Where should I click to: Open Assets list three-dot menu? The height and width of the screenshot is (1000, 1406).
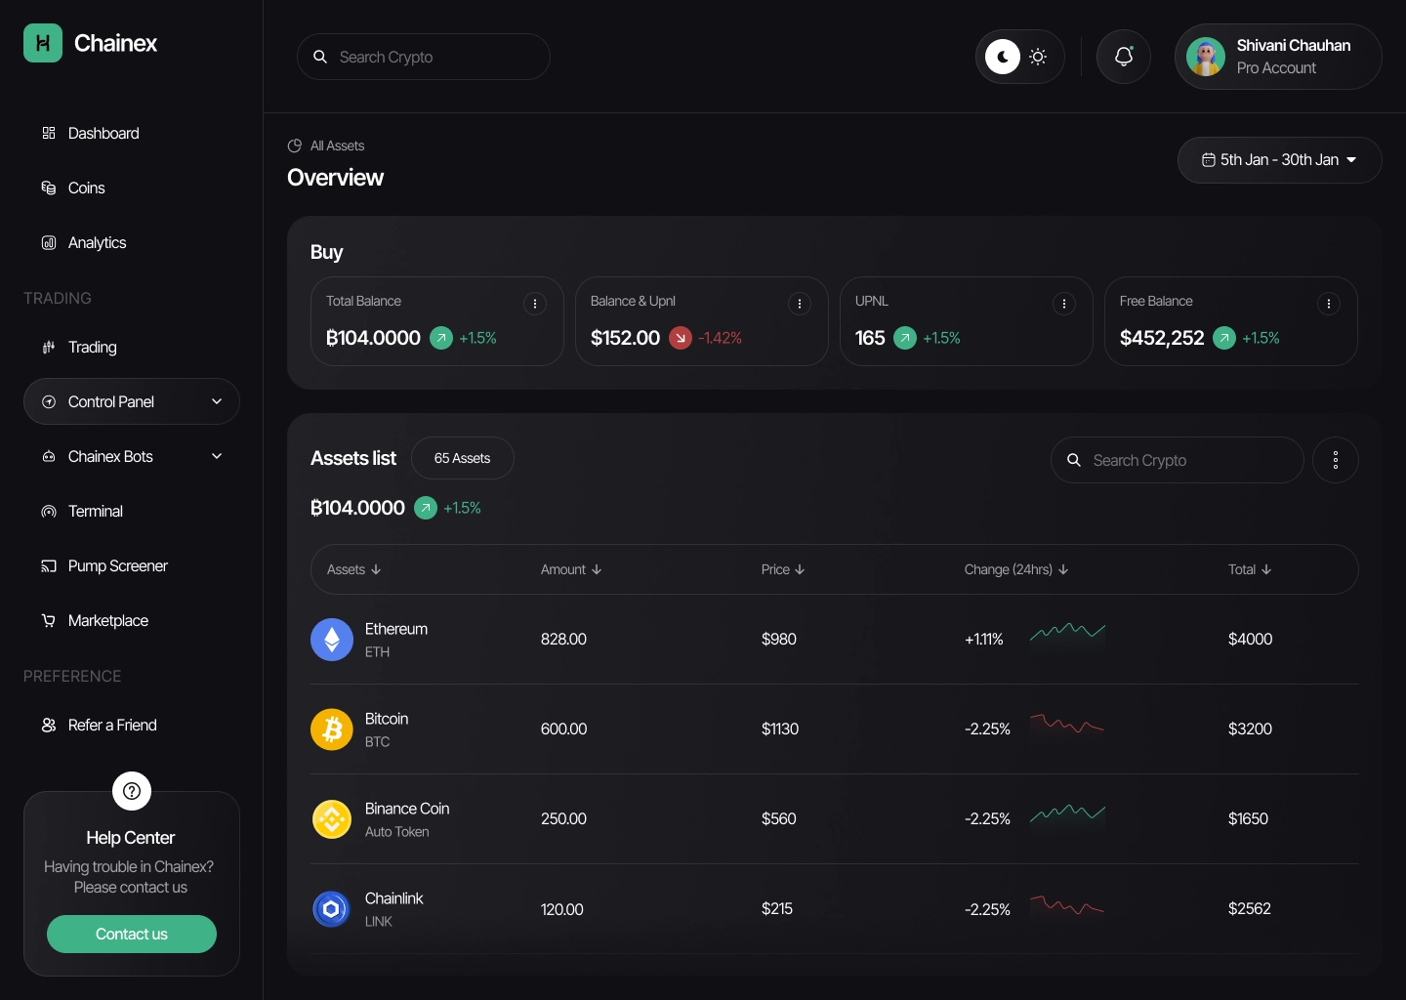1336,460
